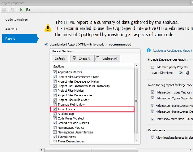Toggle Abstractness vs. Instability checkbox

tap(55, 86)
